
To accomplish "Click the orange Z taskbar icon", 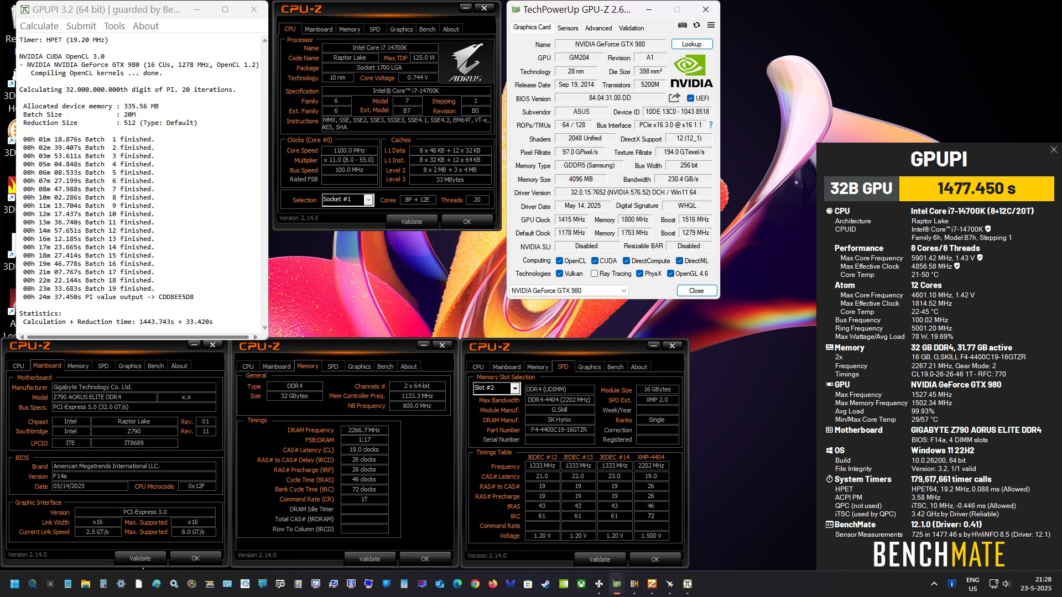I will click(x=652, y=584).
